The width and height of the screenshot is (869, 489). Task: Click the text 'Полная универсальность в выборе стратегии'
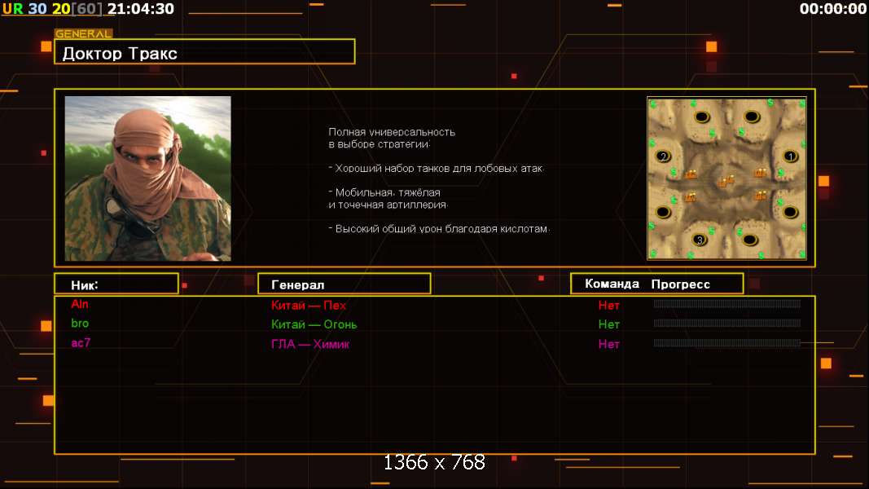[x=392, y=138]
